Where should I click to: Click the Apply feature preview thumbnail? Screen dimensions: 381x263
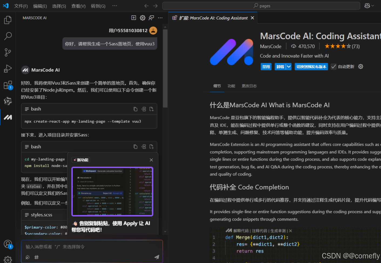point(112,191)
